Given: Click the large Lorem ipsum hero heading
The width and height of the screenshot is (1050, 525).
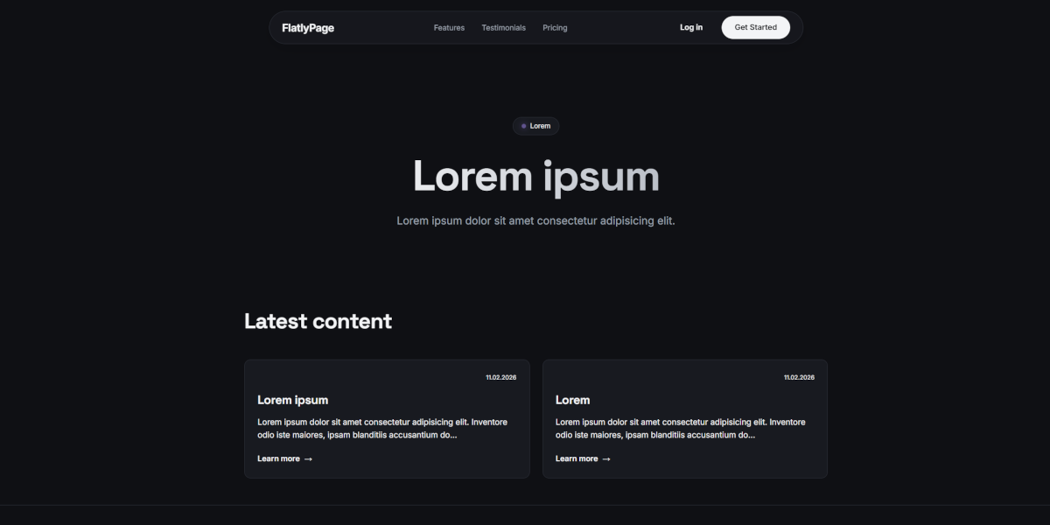Looking at the screenshot, I should click(x=536, y=177).
